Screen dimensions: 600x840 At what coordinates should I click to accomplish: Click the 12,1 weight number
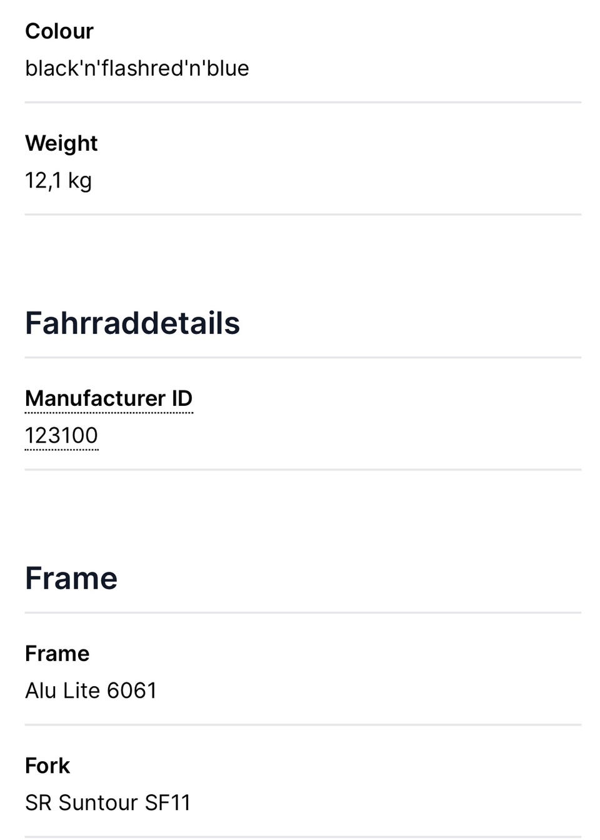pos(43,181)
